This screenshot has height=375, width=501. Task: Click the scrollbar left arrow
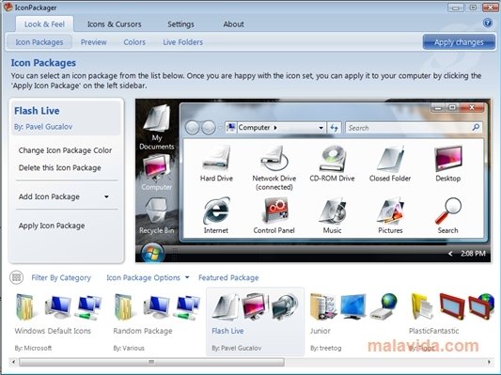click(13, 362)
